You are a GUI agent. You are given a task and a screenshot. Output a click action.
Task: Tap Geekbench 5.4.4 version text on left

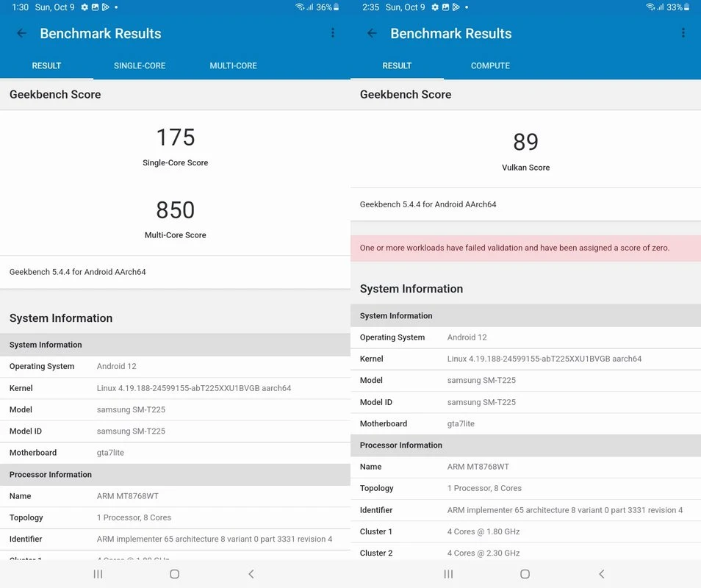tap(78, 272)
